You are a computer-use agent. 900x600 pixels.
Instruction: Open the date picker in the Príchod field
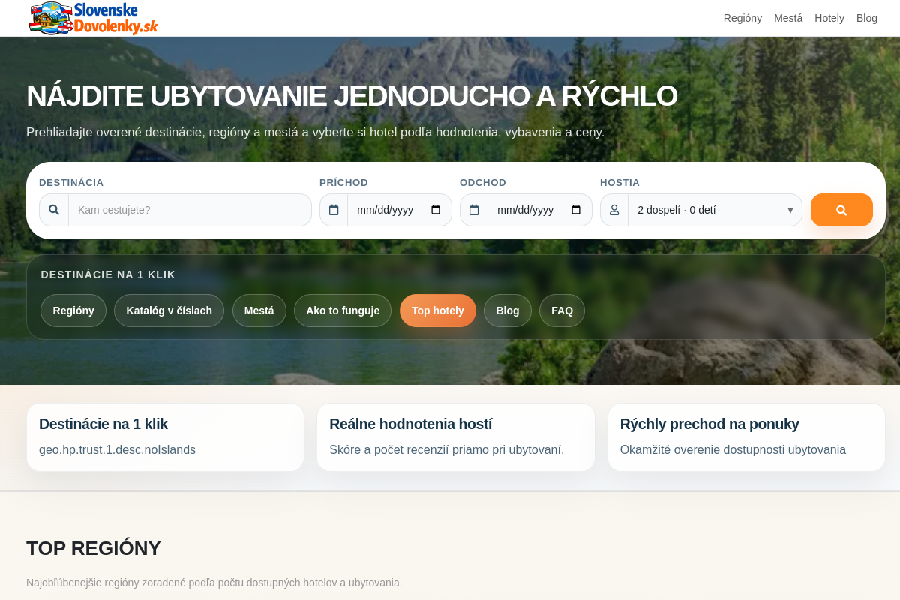tap(436, 210)
